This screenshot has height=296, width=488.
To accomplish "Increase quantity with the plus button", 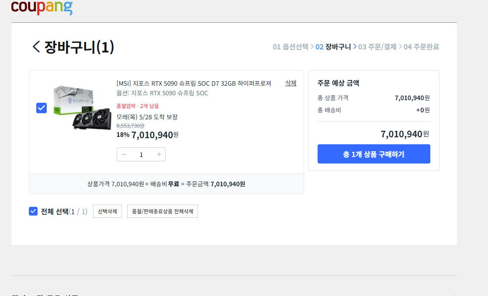I will tap(159, 154).
